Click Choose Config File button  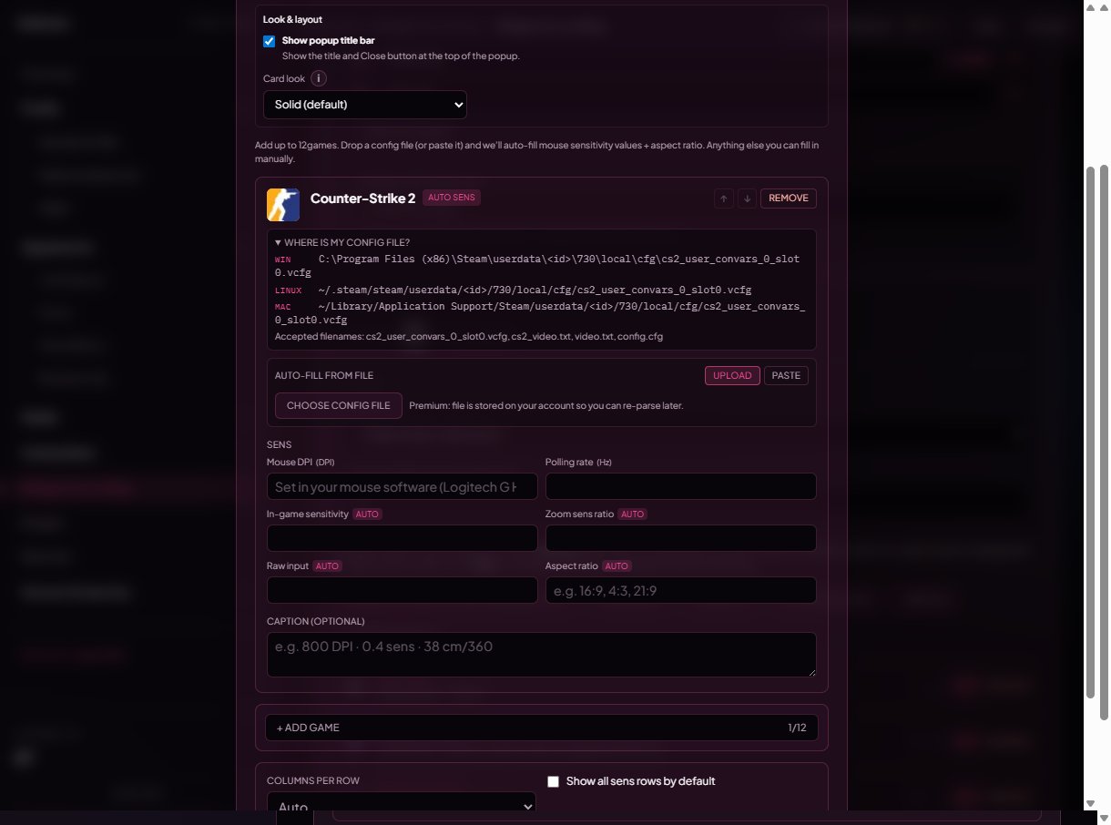(338, 405)
